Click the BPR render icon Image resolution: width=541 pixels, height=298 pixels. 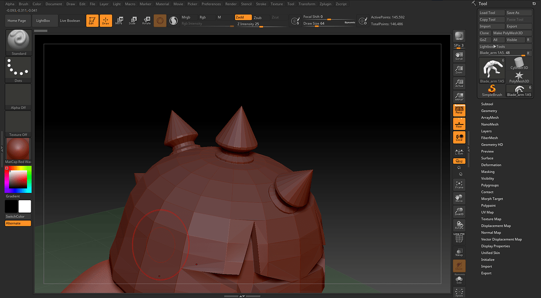click(x=459, y=37)
